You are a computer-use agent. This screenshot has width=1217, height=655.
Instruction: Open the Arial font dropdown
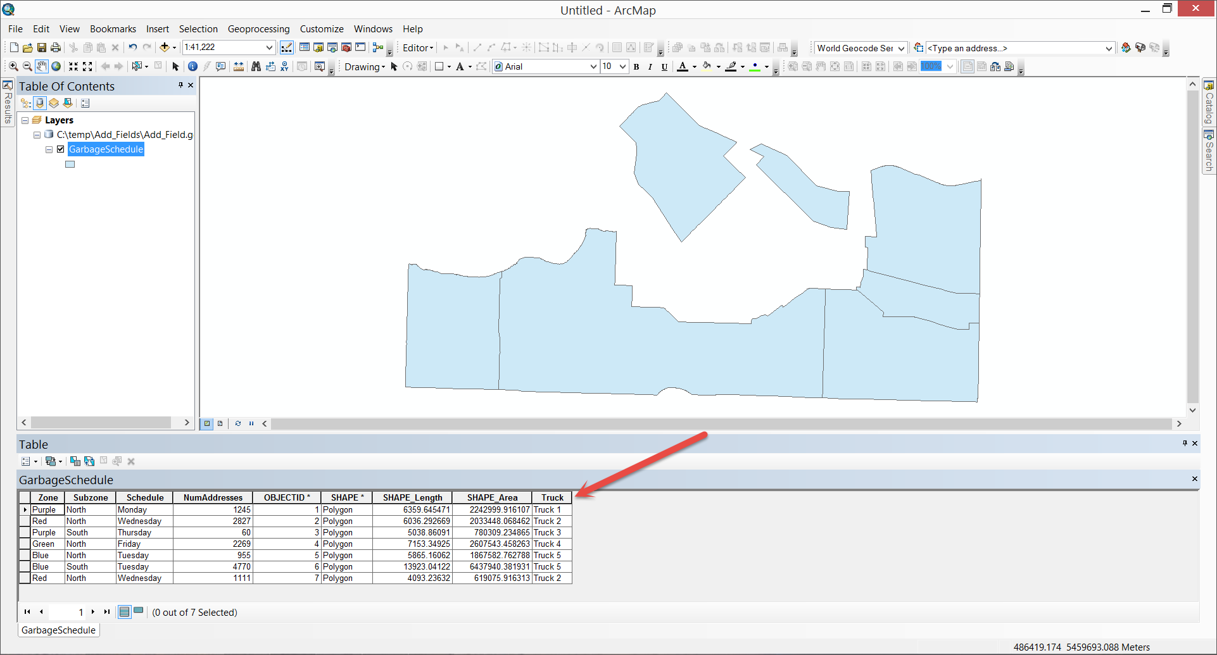coord(592,66)
